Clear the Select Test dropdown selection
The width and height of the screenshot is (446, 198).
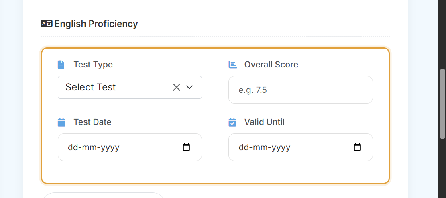[x=177, y=87]
